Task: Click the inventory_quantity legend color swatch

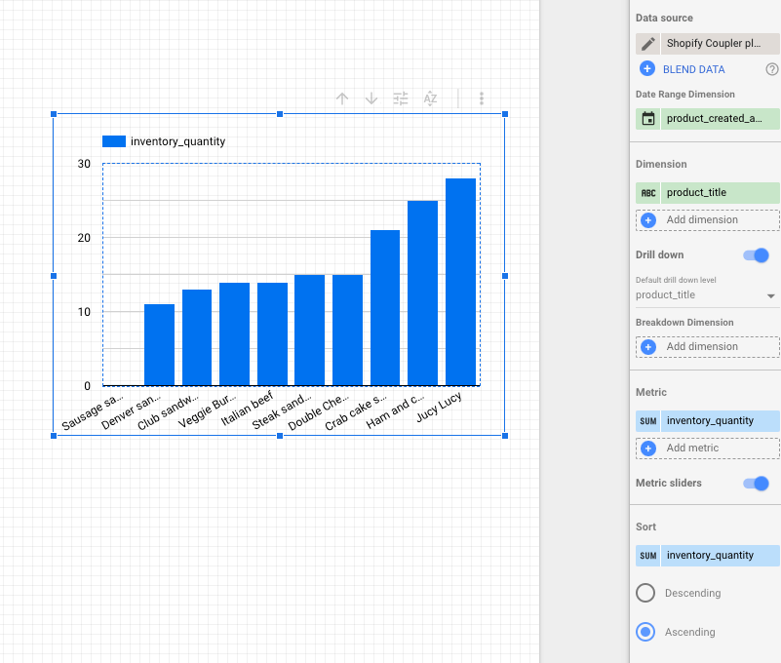Action: [114, 141]
